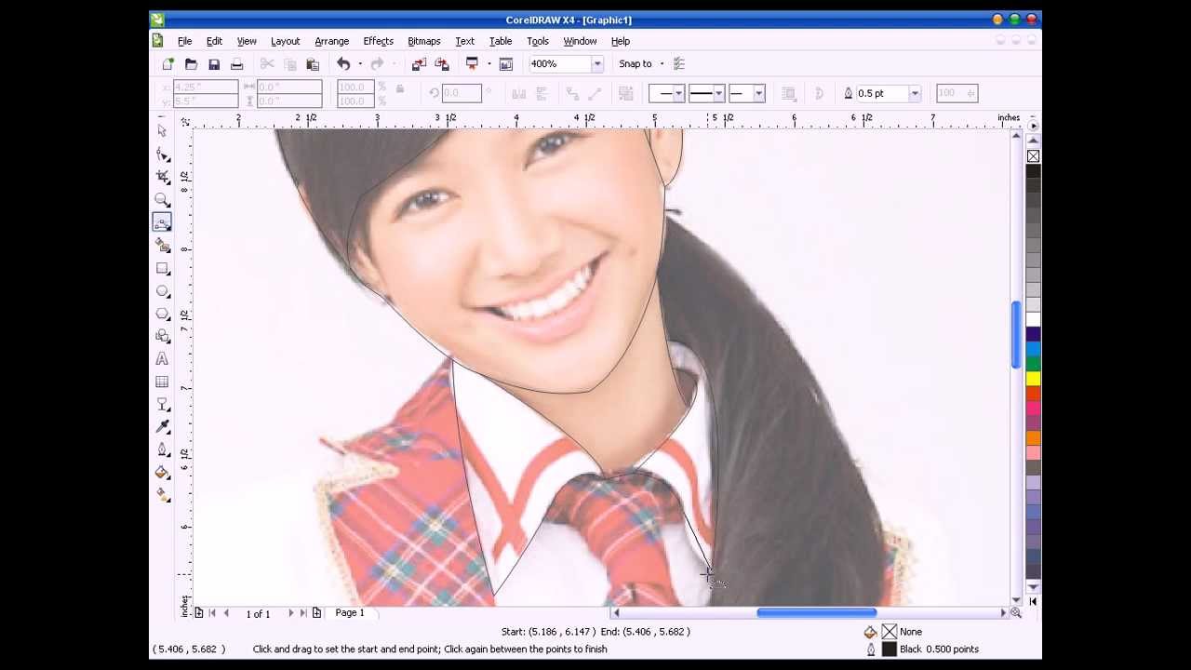Open the Effects menu
Screen dimensions: 1191x670
[x=378, y=41]
